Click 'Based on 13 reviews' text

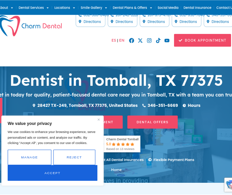pos(120,149)
